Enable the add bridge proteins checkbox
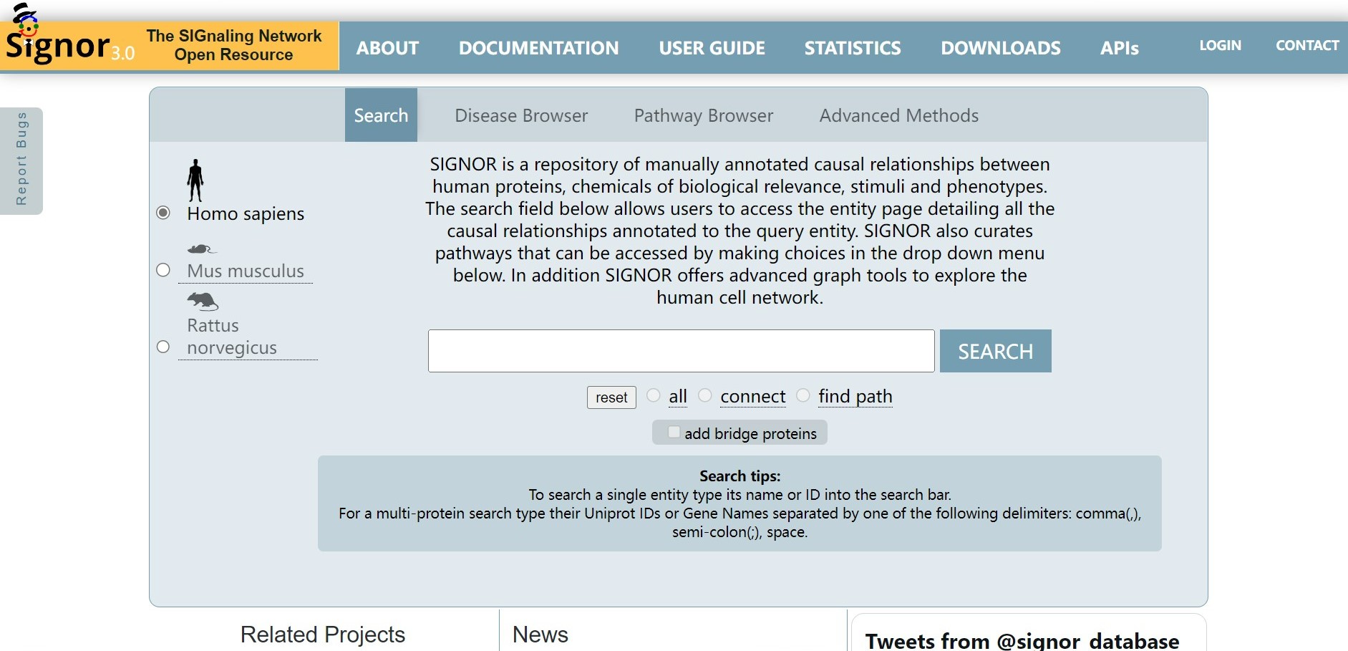Viewport: 1348px width, 651px height. [x=674, y=432]
